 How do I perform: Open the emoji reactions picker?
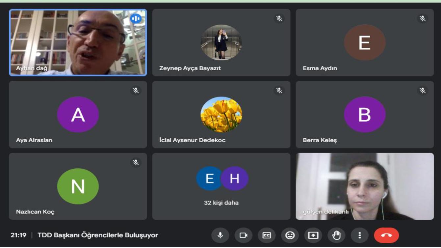coord(290,235)
